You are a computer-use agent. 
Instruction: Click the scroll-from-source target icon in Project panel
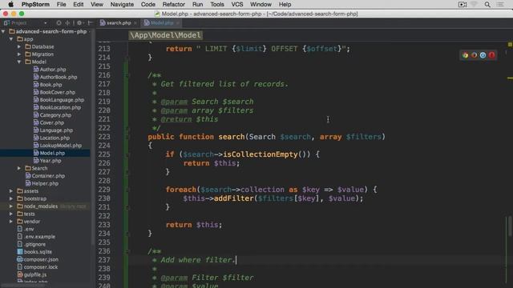coord(59,23)
